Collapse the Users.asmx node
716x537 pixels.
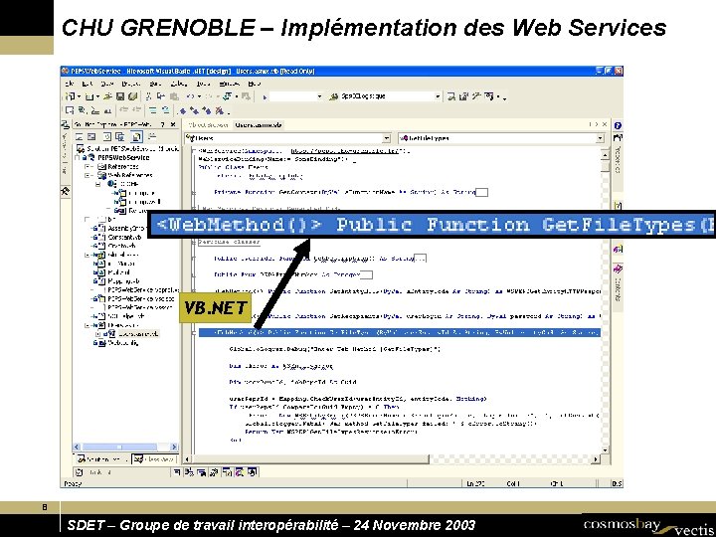(x=88, y=325)
